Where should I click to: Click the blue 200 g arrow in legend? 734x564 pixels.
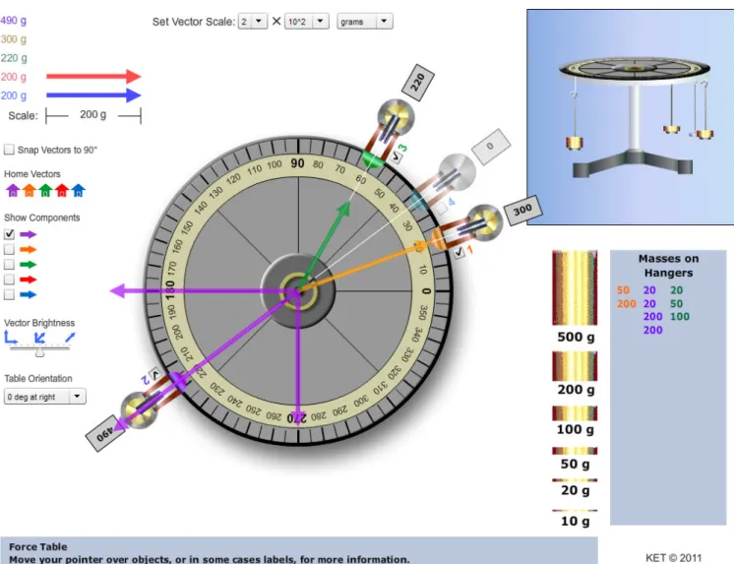[x=93, y=95]
